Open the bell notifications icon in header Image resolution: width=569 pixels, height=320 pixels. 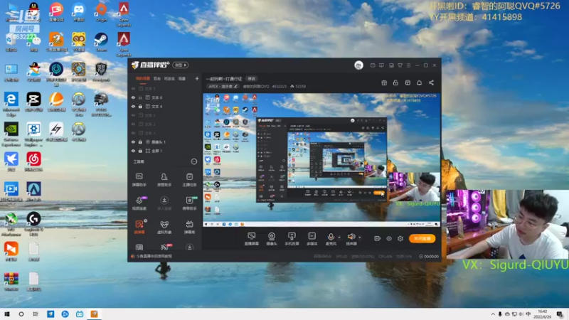click(x=419, y=82)
